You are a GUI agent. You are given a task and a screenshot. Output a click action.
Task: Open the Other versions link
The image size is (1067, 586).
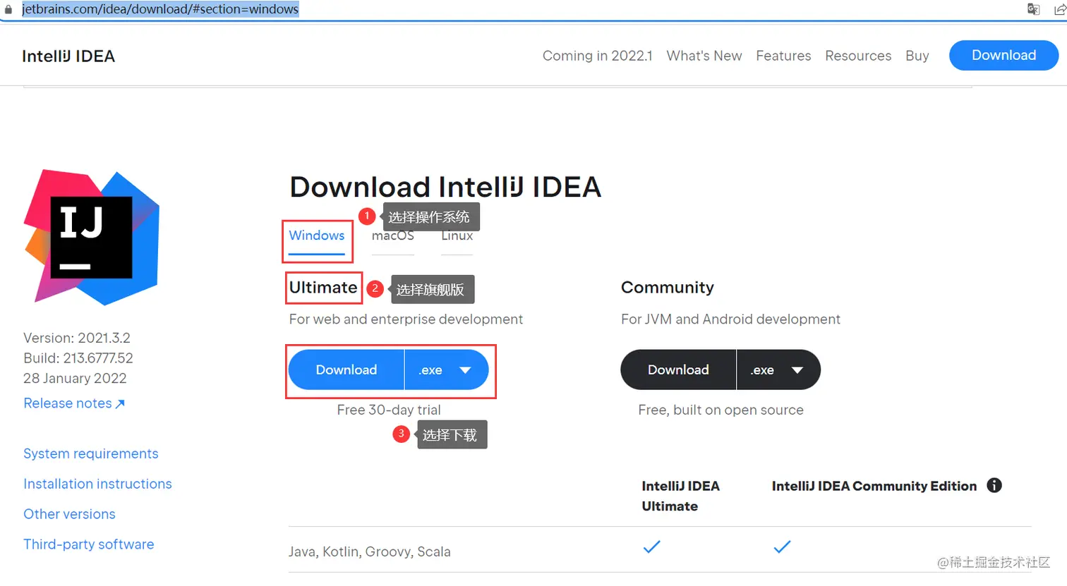69,514
